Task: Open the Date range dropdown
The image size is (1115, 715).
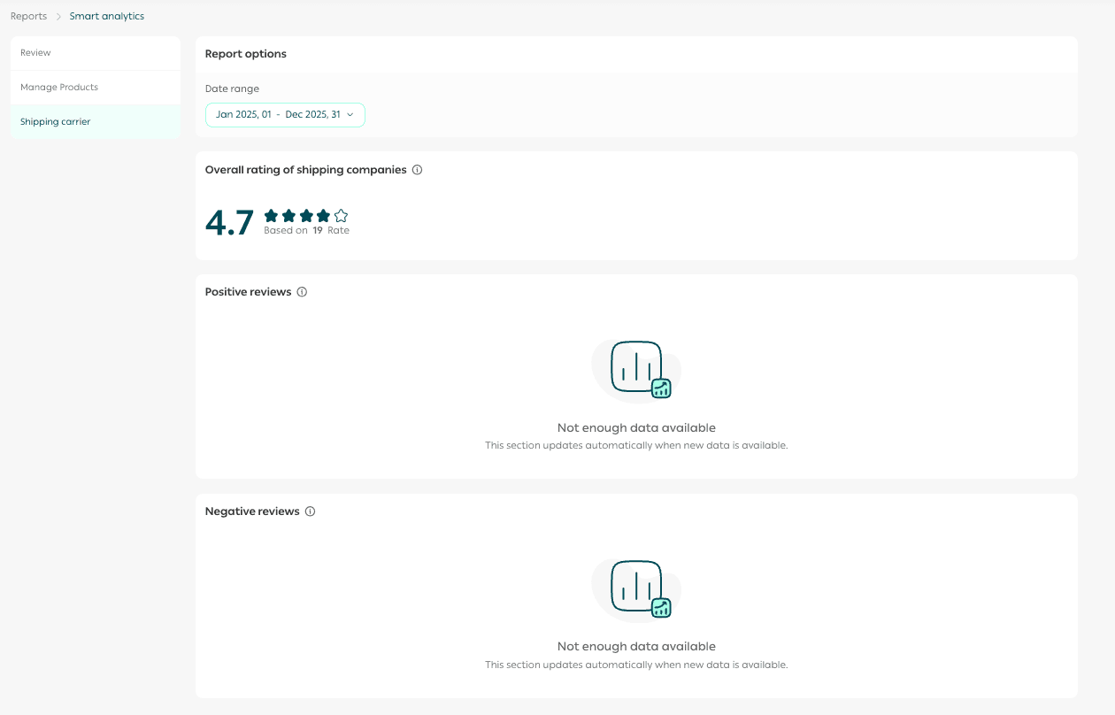Action: coord(285,115)
